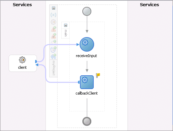Screen dimensions: 173x131
Task: Click the Add Compensation Handler rewind icon
Action: [x=53, y=56]
